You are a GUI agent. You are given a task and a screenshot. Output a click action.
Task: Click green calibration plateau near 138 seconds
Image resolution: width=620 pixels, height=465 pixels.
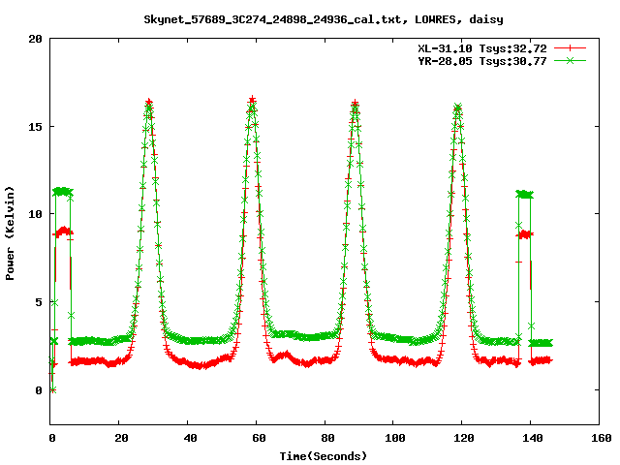click(x=525, y=194)
